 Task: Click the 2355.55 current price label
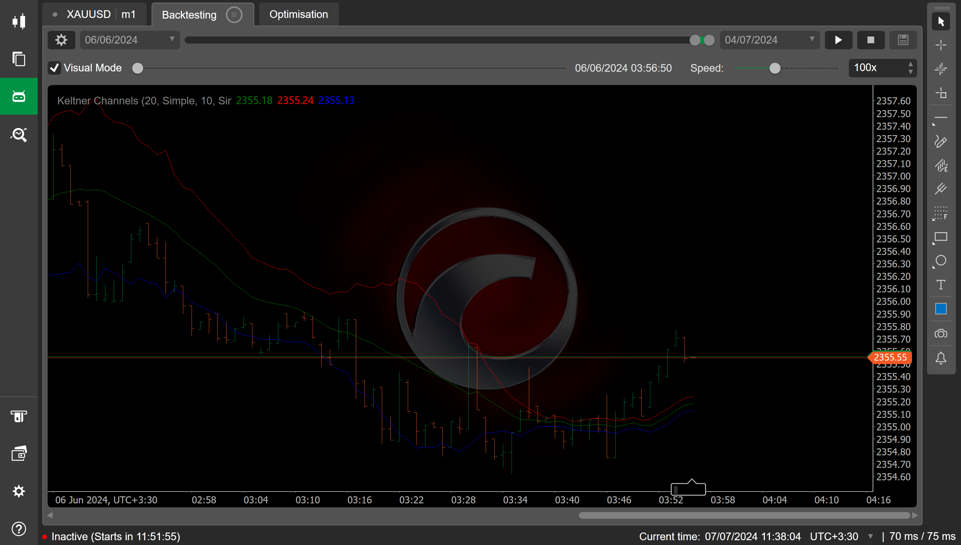[x=890, y=357]
